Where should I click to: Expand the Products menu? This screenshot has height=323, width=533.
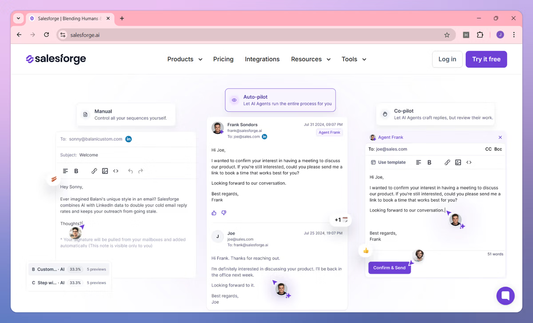185,59
